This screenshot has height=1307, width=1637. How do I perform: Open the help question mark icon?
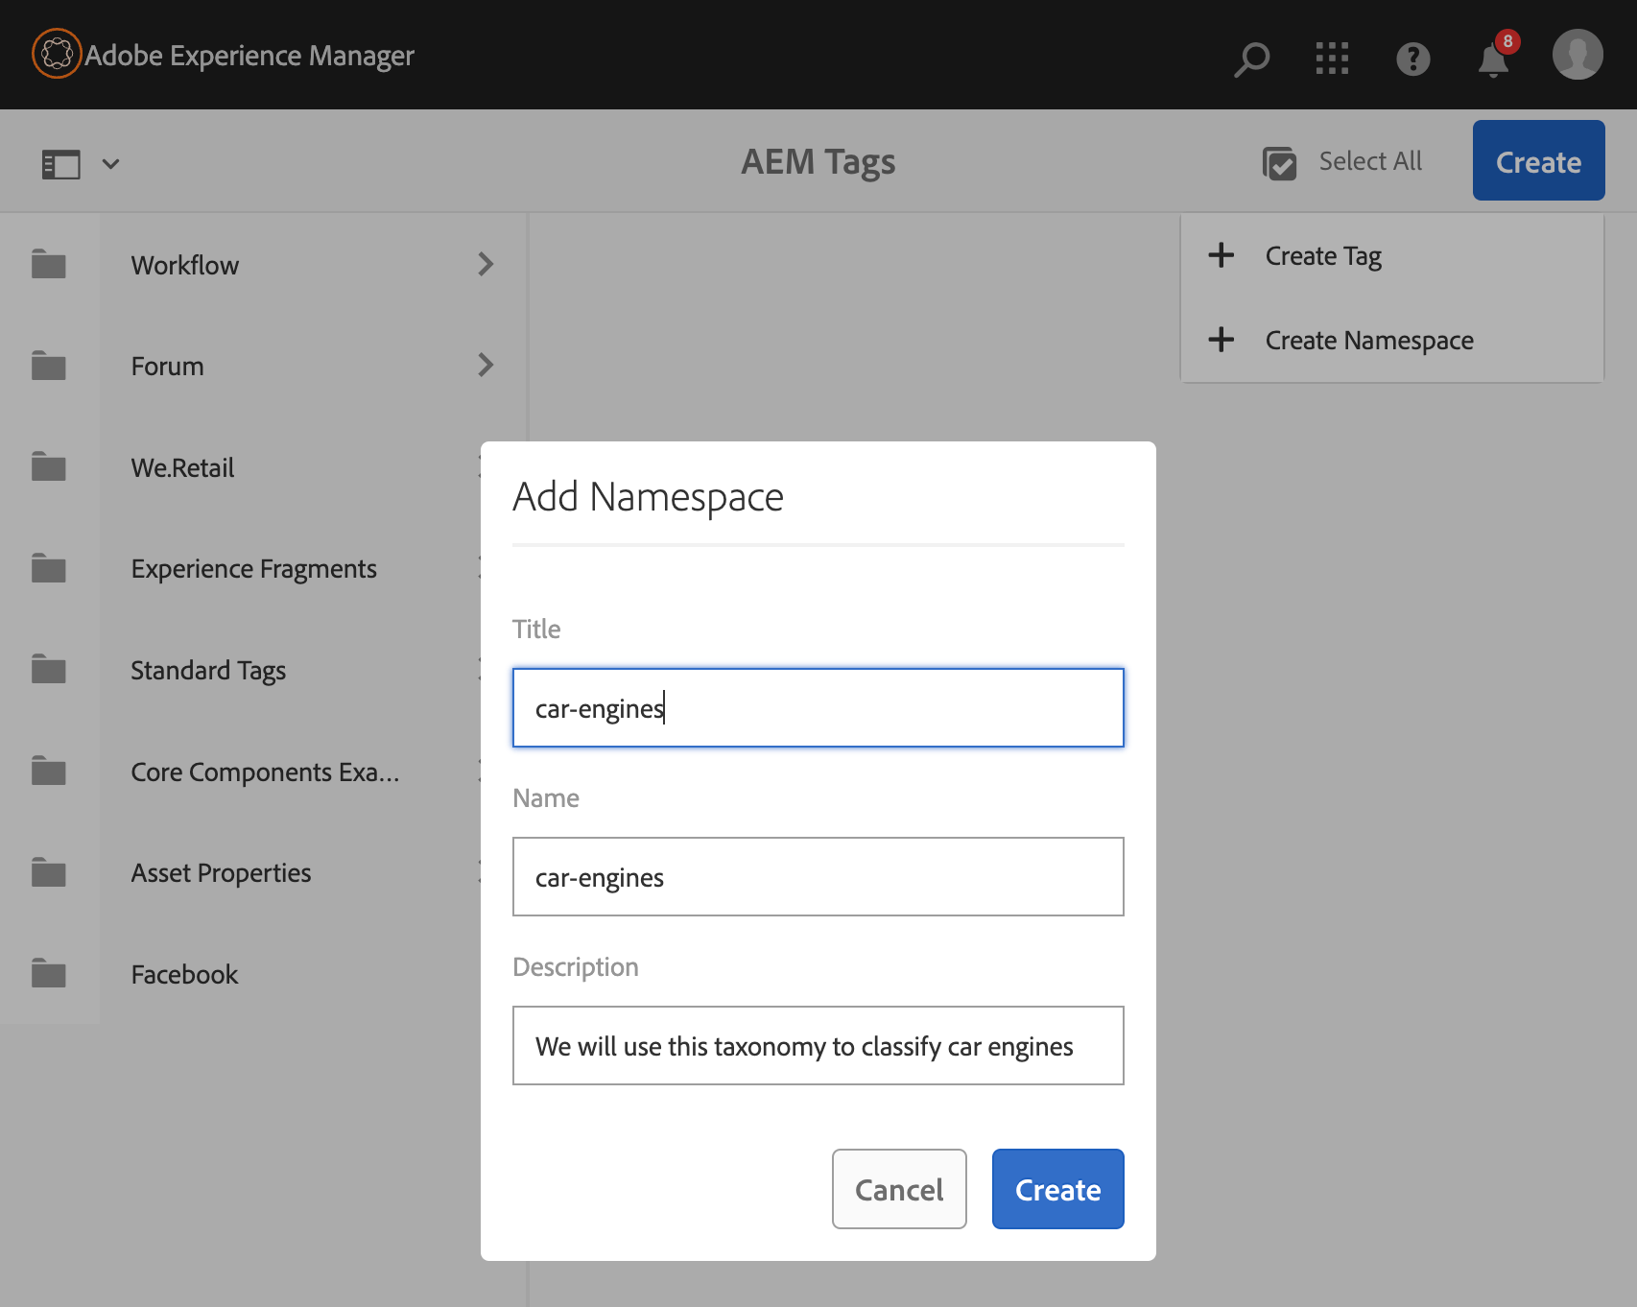click(1412, 59)
